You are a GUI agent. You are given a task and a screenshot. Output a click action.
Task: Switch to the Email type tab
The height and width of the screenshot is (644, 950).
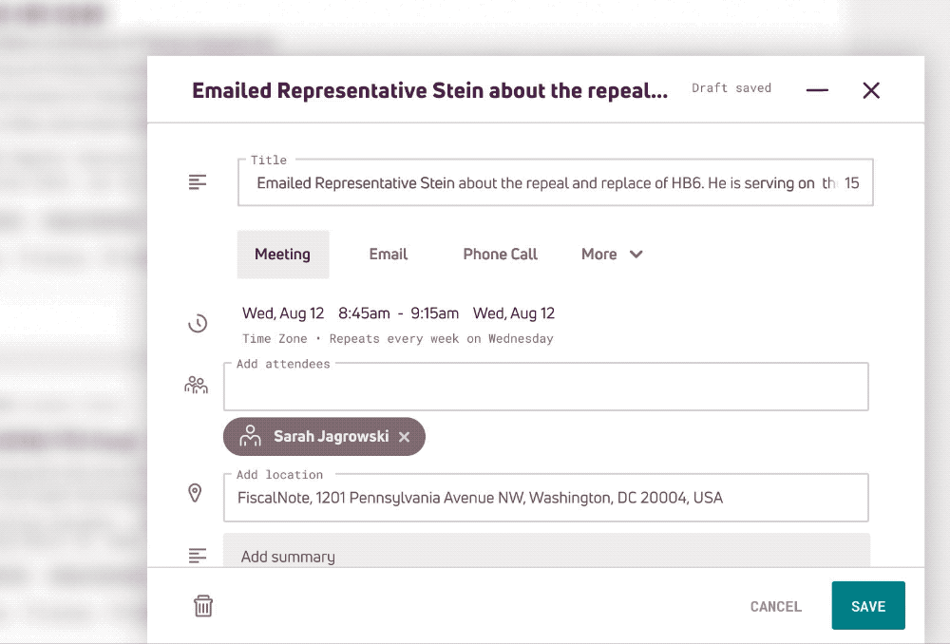pos(388,255)
